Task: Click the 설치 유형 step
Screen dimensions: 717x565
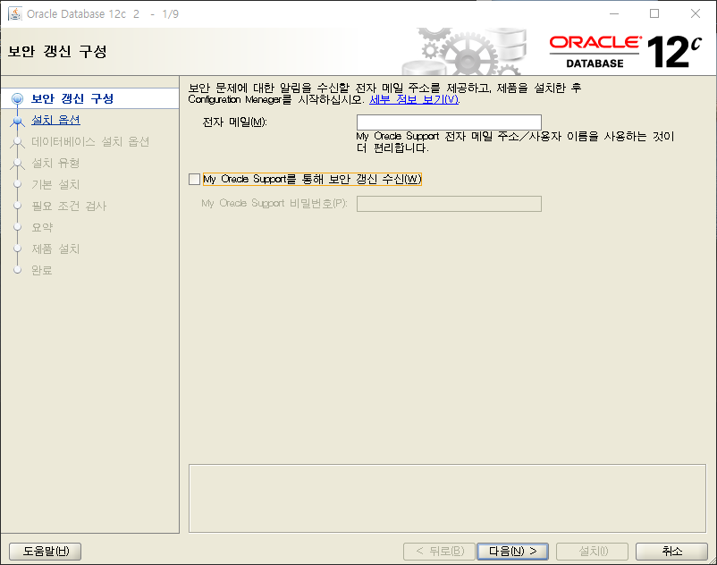Action: (55, 164)
